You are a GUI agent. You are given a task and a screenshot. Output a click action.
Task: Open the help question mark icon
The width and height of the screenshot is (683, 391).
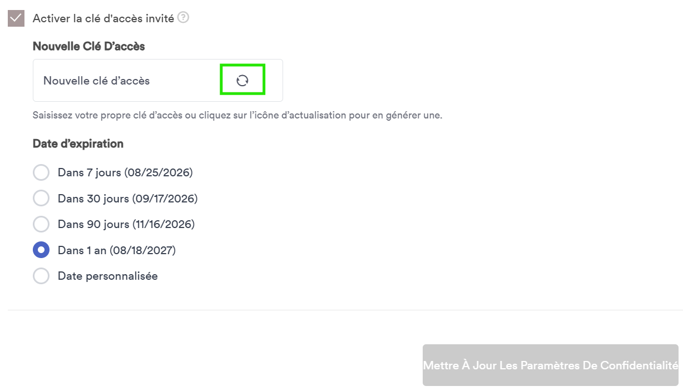tap(183, 18)
